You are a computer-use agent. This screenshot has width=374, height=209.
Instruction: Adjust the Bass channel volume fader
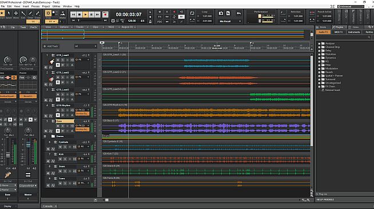[8, 155]
